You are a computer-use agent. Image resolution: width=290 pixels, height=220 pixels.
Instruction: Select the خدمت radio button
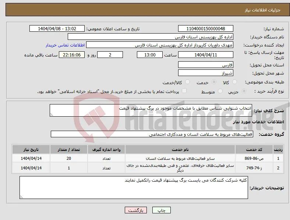[214, 82]
